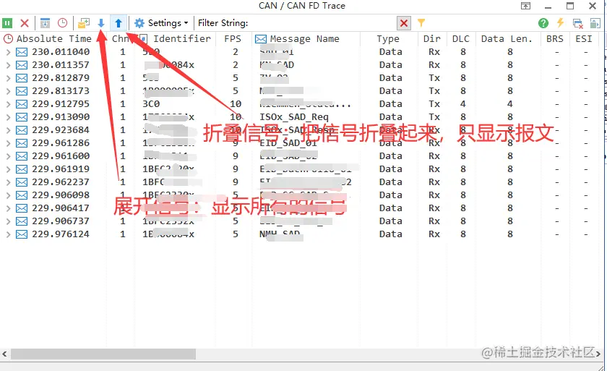
Task: Expand the row at time 229.976124
Action: coord(8,234)
